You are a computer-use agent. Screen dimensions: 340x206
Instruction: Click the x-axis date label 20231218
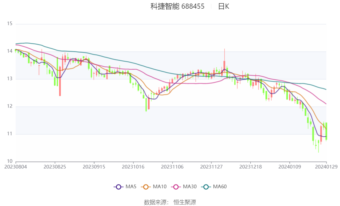[x=250, y=167]
